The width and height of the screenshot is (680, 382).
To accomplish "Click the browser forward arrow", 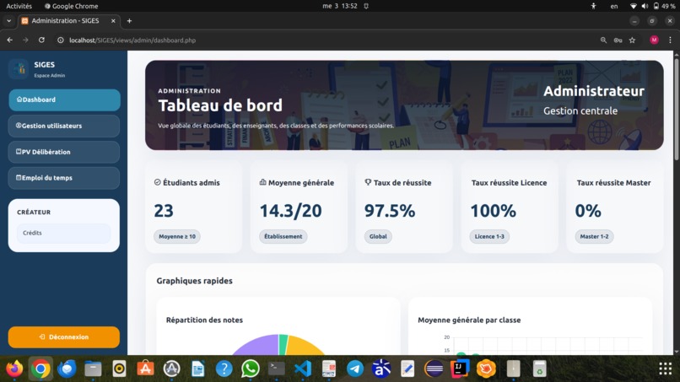I will tap(25, 40).
